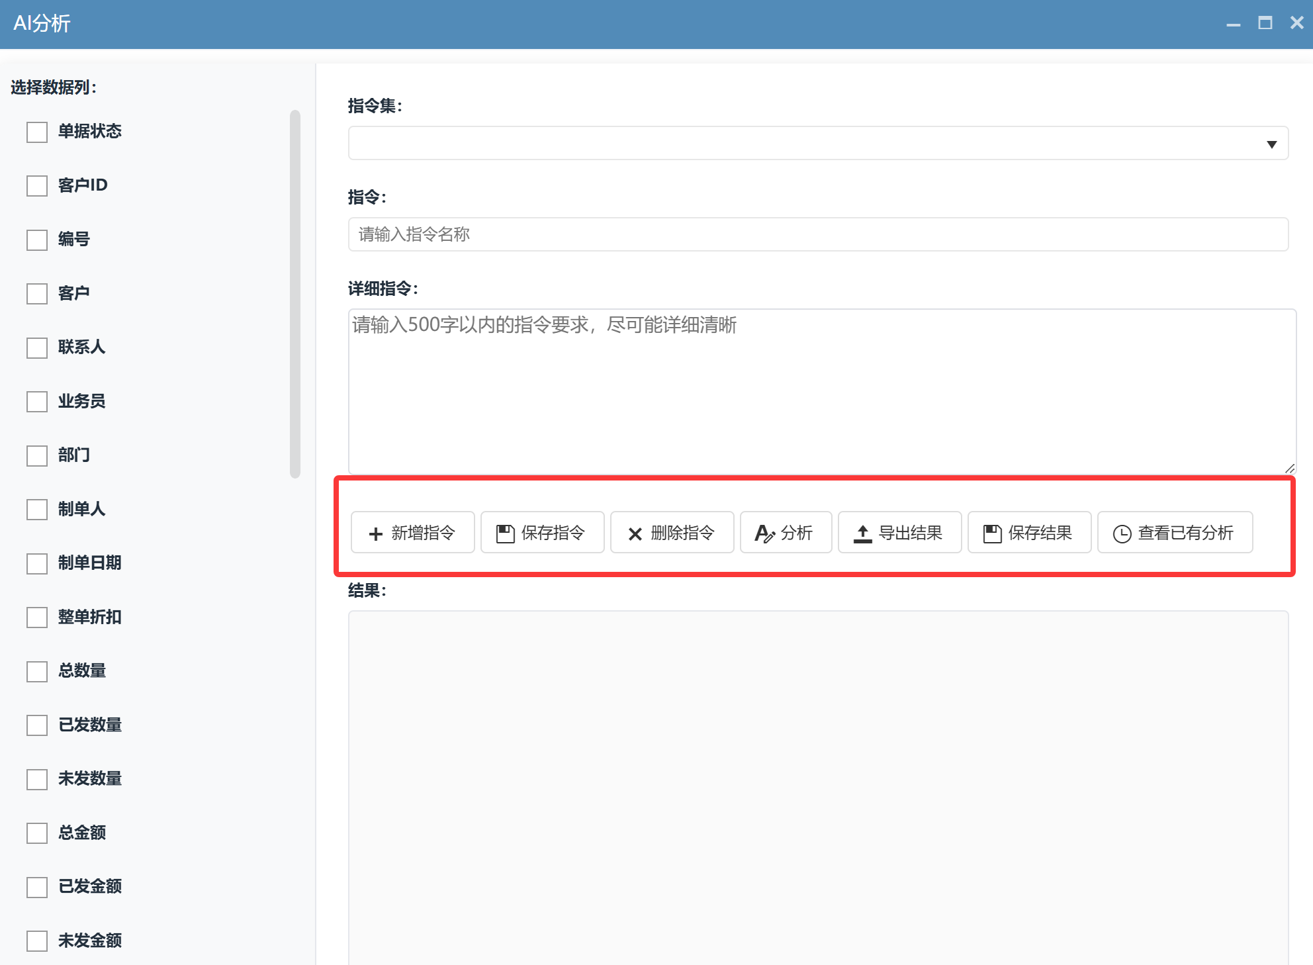The image size is (1313, 965).
Task: Select the 制单人 checkbox
Action: tap(37, 509)
